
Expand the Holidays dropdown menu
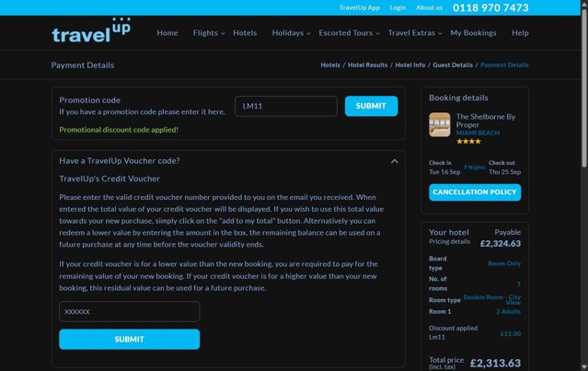pyautogui.click(x=291, y=33)
